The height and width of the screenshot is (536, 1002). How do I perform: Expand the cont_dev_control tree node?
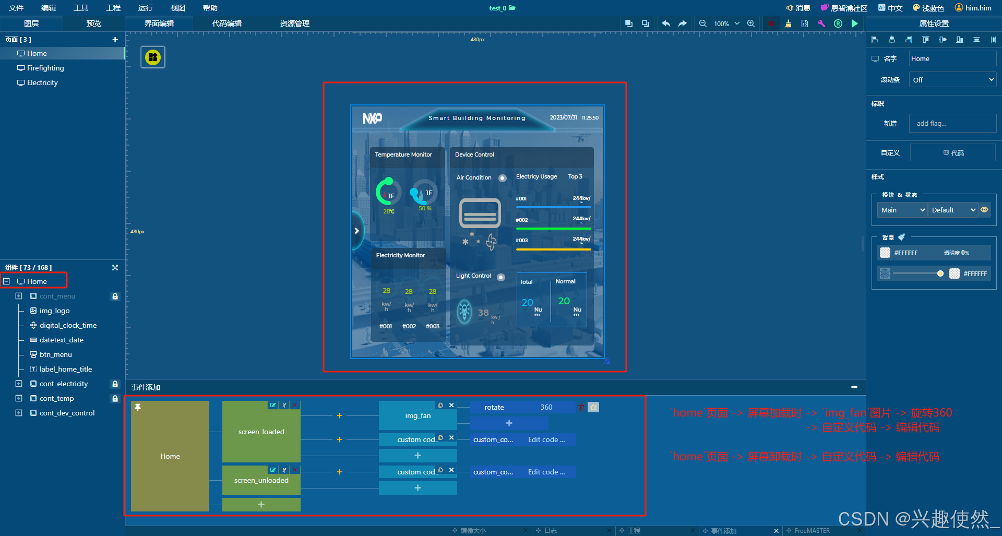click(19, 413)
